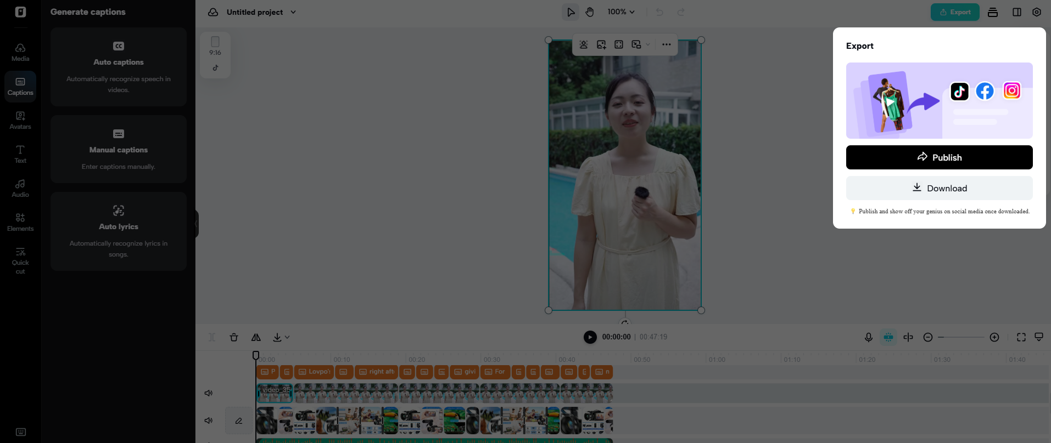Toggle the timeline magnet snapping button

[888, 337]
